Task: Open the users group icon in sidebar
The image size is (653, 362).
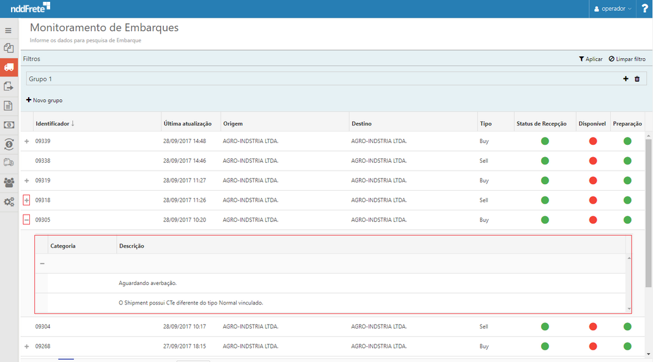Action: [9, 182]
